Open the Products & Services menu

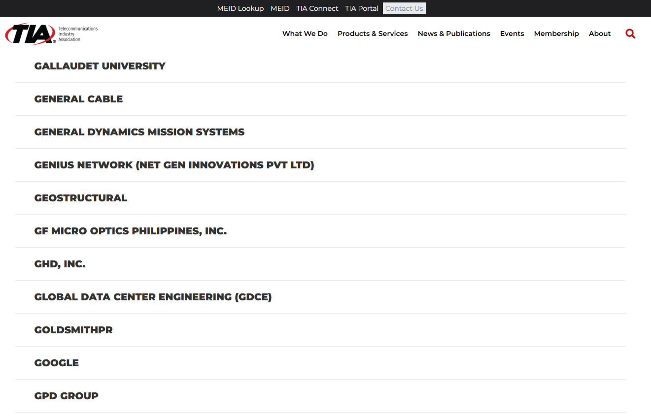point(373,33)
